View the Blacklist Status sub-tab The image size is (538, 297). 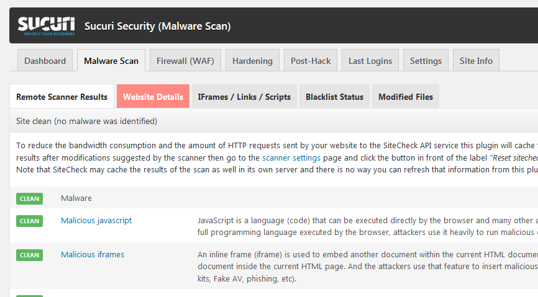[334, 97]
